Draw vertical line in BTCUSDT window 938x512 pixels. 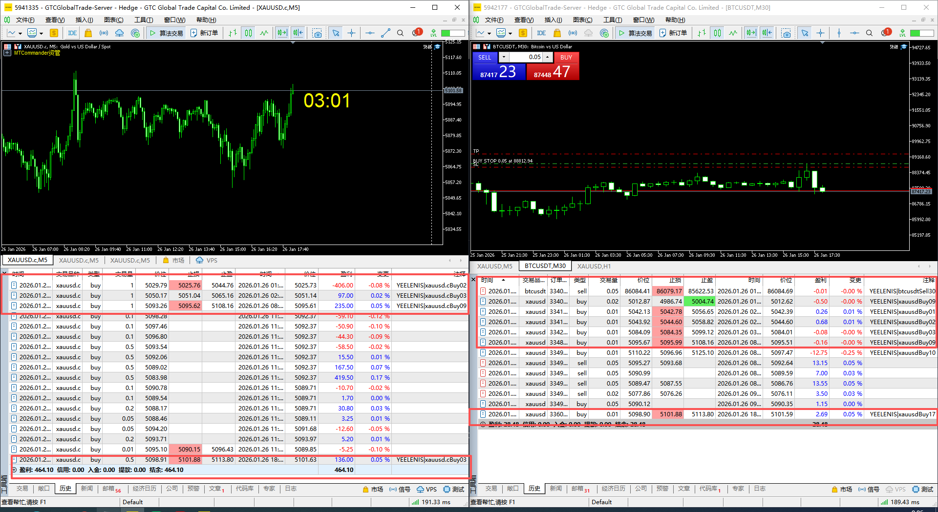tap(839, 33)
